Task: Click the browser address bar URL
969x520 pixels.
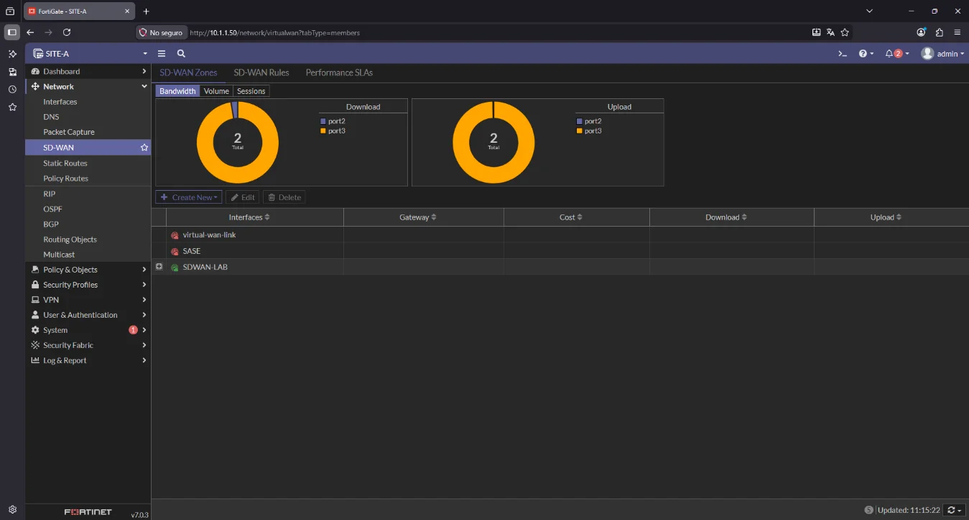Action: (275, 33)
